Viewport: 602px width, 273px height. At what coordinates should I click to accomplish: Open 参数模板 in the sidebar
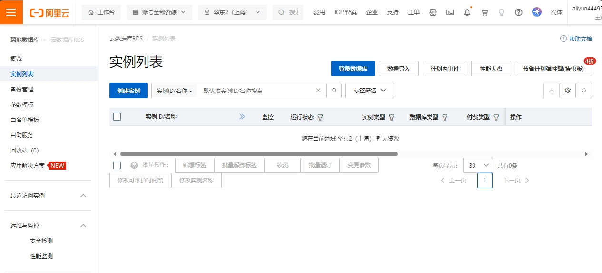coord(22,105)
